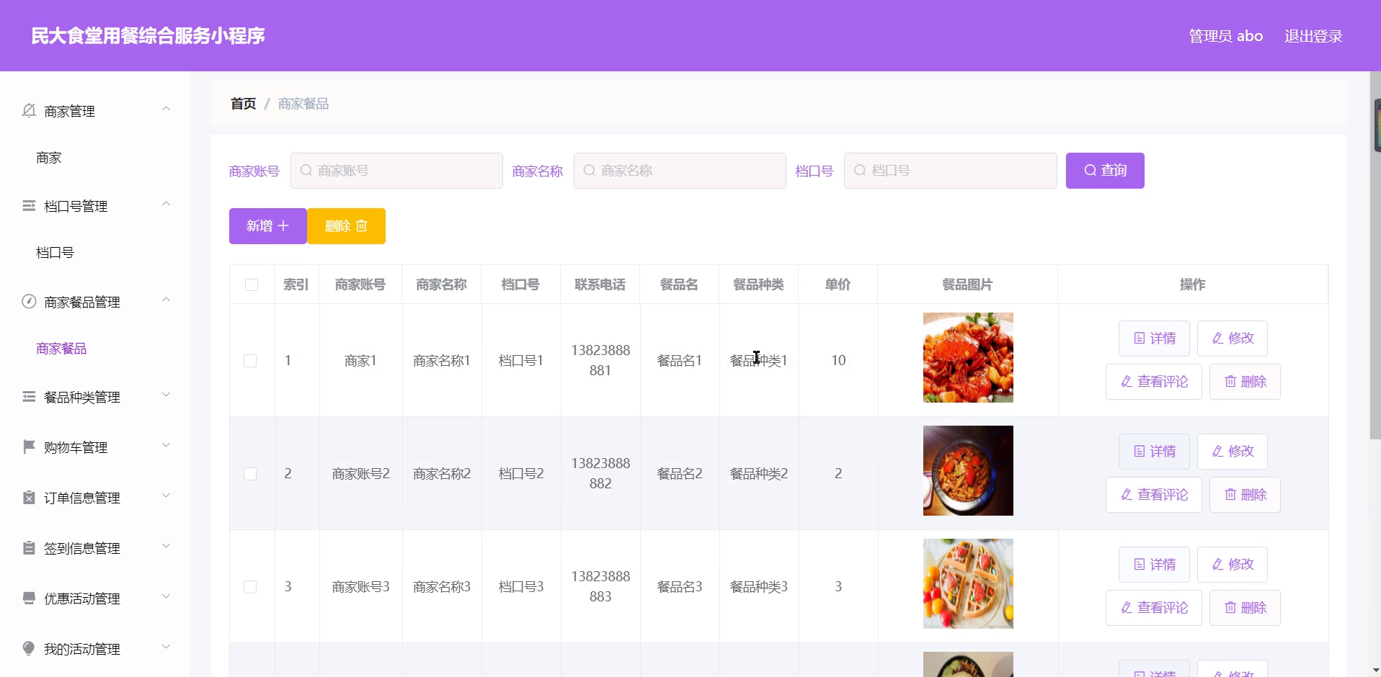The height and width of the screenshot is (677, 1381).
Task: Click the 查询 search button
Action: coord(1105,171)
